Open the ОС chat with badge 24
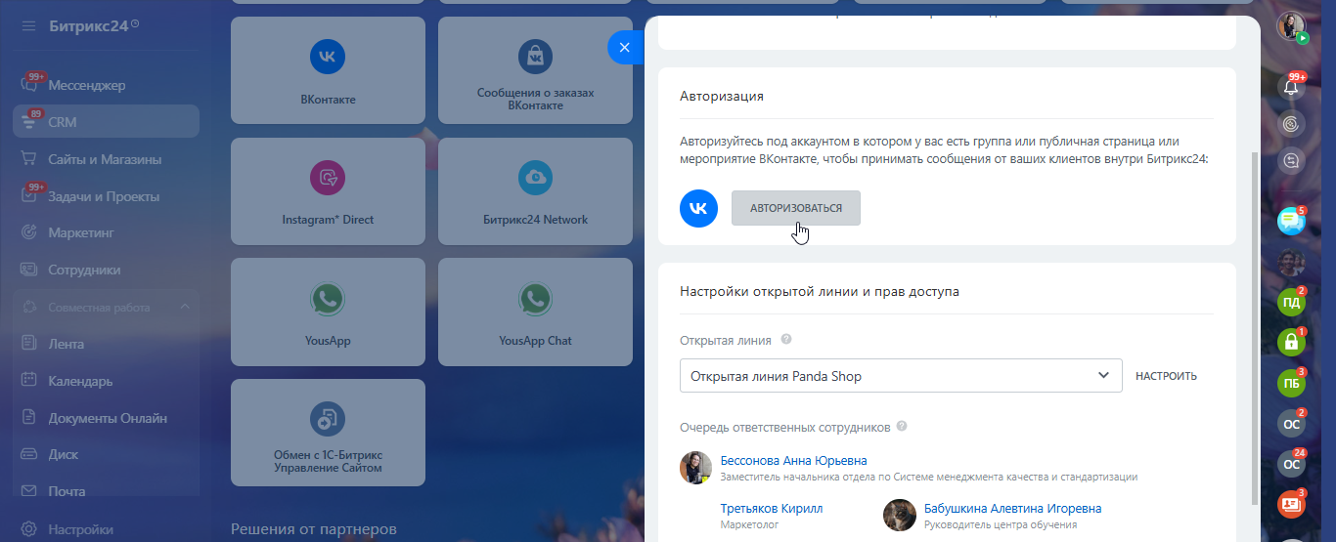1336x542 pixels. [x=1291, y=464]
